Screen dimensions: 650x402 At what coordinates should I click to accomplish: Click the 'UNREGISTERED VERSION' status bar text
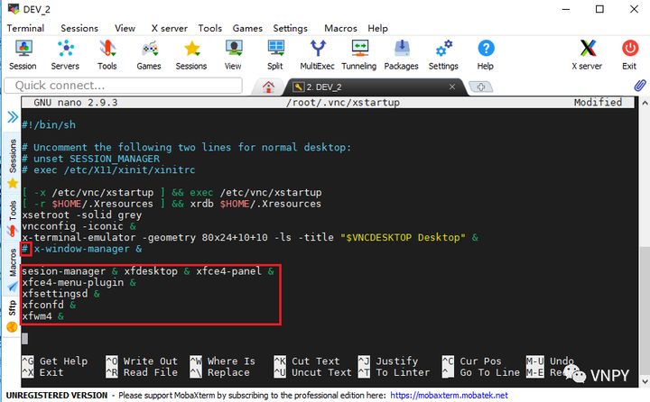tap(57, 396)
